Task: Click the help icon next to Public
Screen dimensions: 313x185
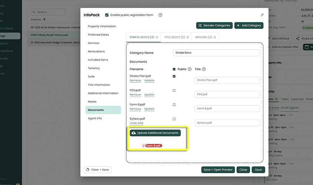Action: tap(190, 69)
